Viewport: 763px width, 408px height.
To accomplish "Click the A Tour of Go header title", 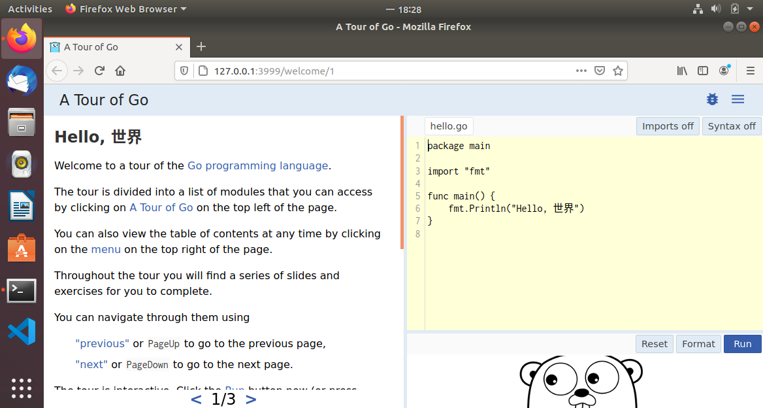I will 104,100.
